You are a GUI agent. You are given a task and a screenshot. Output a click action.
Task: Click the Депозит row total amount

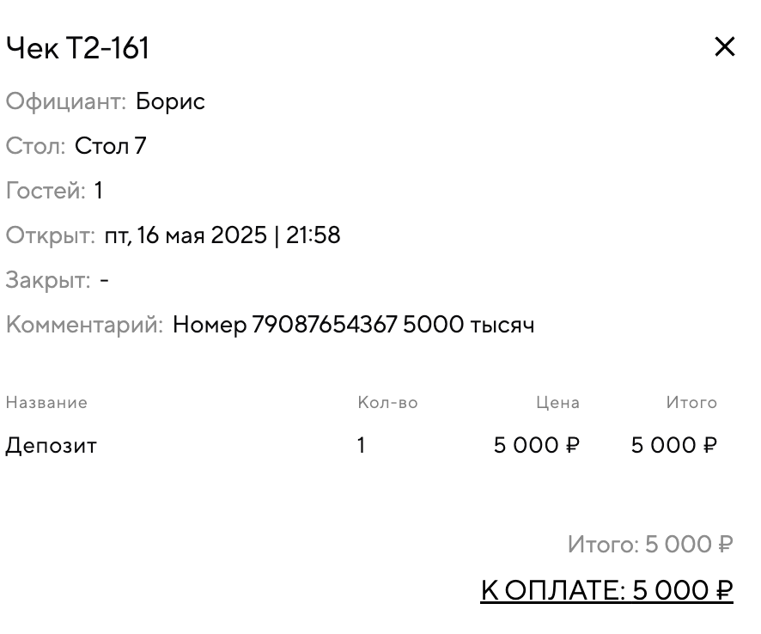(x=674, y=445)
